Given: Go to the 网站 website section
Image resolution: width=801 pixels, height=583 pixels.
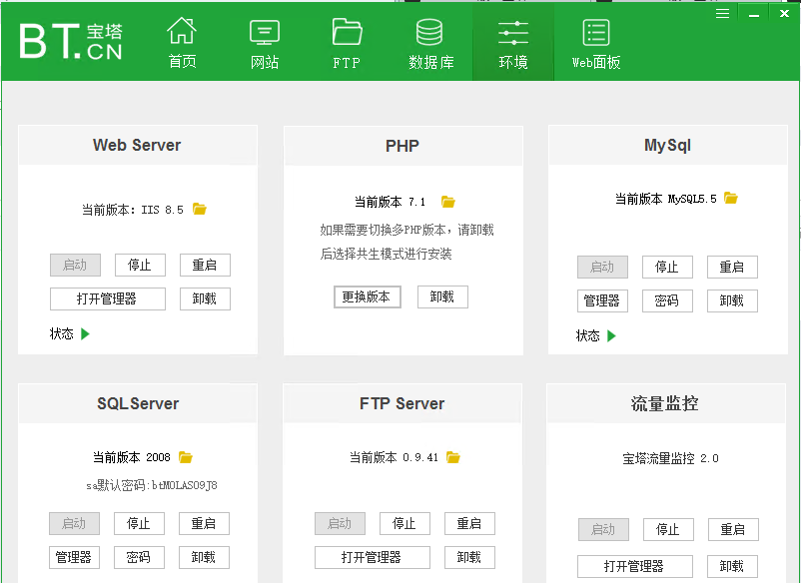Looking at the screenshot, I should point(265,44).
